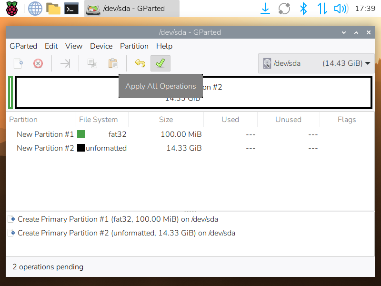Open the Partition menu
This screenshot has width=381, height=286.
[134, 46]
